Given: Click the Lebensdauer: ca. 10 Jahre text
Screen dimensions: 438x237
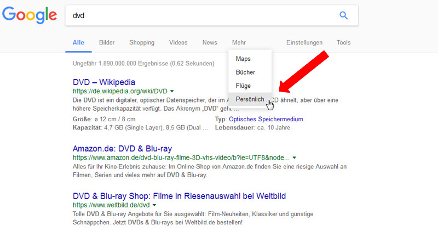Looking at the screenshot, I should pos(252,128).
